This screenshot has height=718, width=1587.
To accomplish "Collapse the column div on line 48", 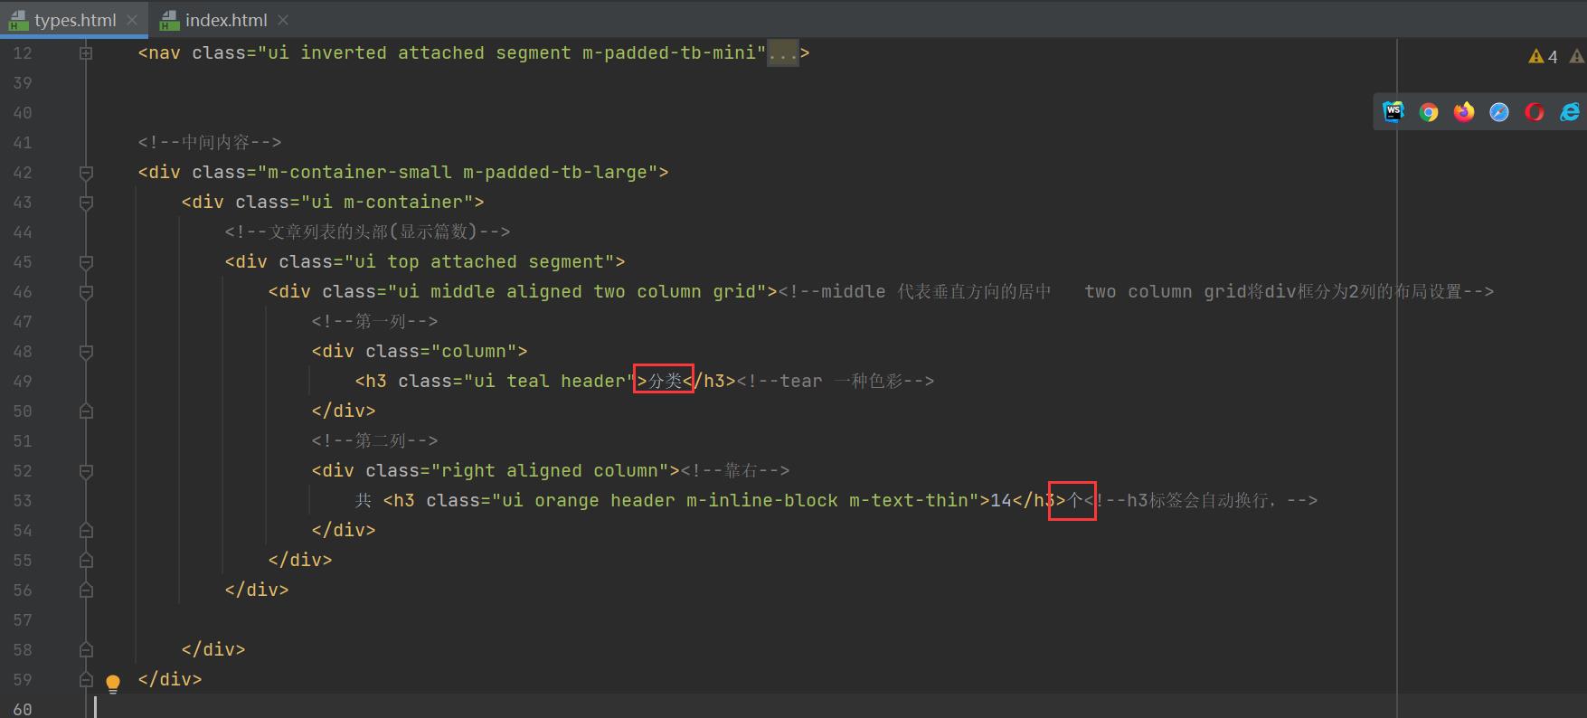I will point(86,352).
